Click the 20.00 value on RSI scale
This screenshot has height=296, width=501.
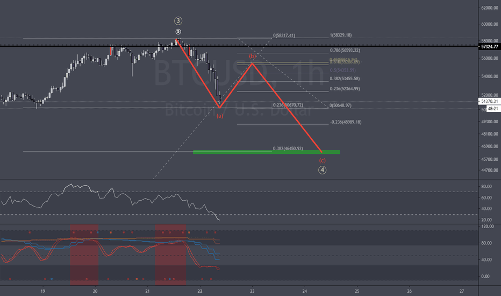point(486,220)
